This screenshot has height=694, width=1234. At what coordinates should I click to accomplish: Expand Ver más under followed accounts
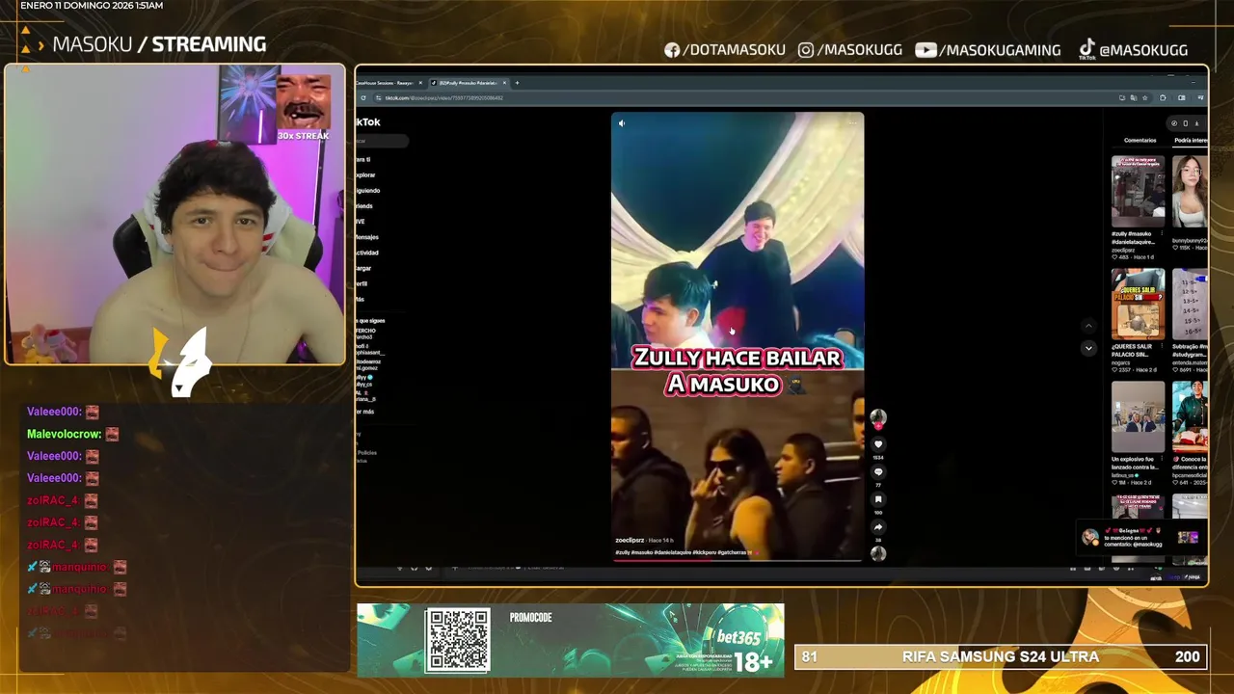pos(365,412)
